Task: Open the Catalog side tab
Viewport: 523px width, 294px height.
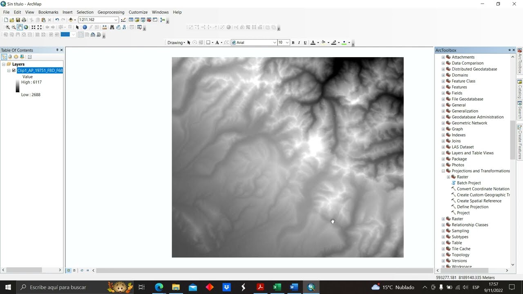Action: click(x=520, y=89)
